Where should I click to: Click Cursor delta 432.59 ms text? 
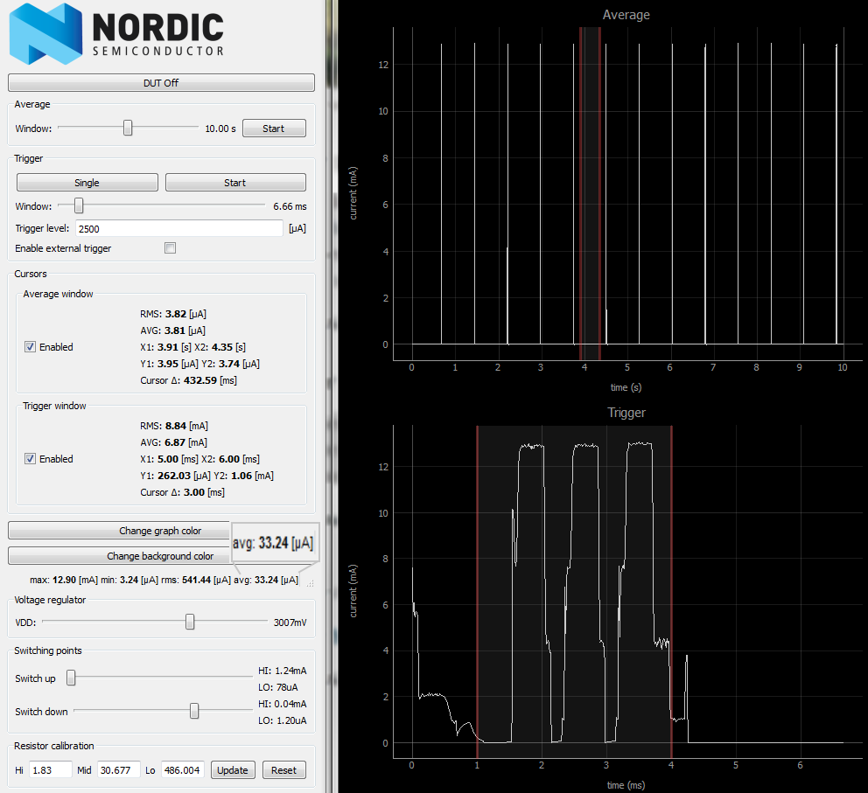[x=189, y=380]
